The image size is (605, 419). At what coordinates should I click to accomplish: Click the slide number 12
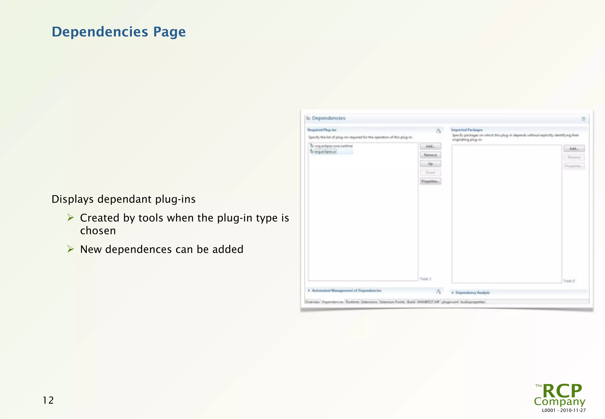[48, 400]
